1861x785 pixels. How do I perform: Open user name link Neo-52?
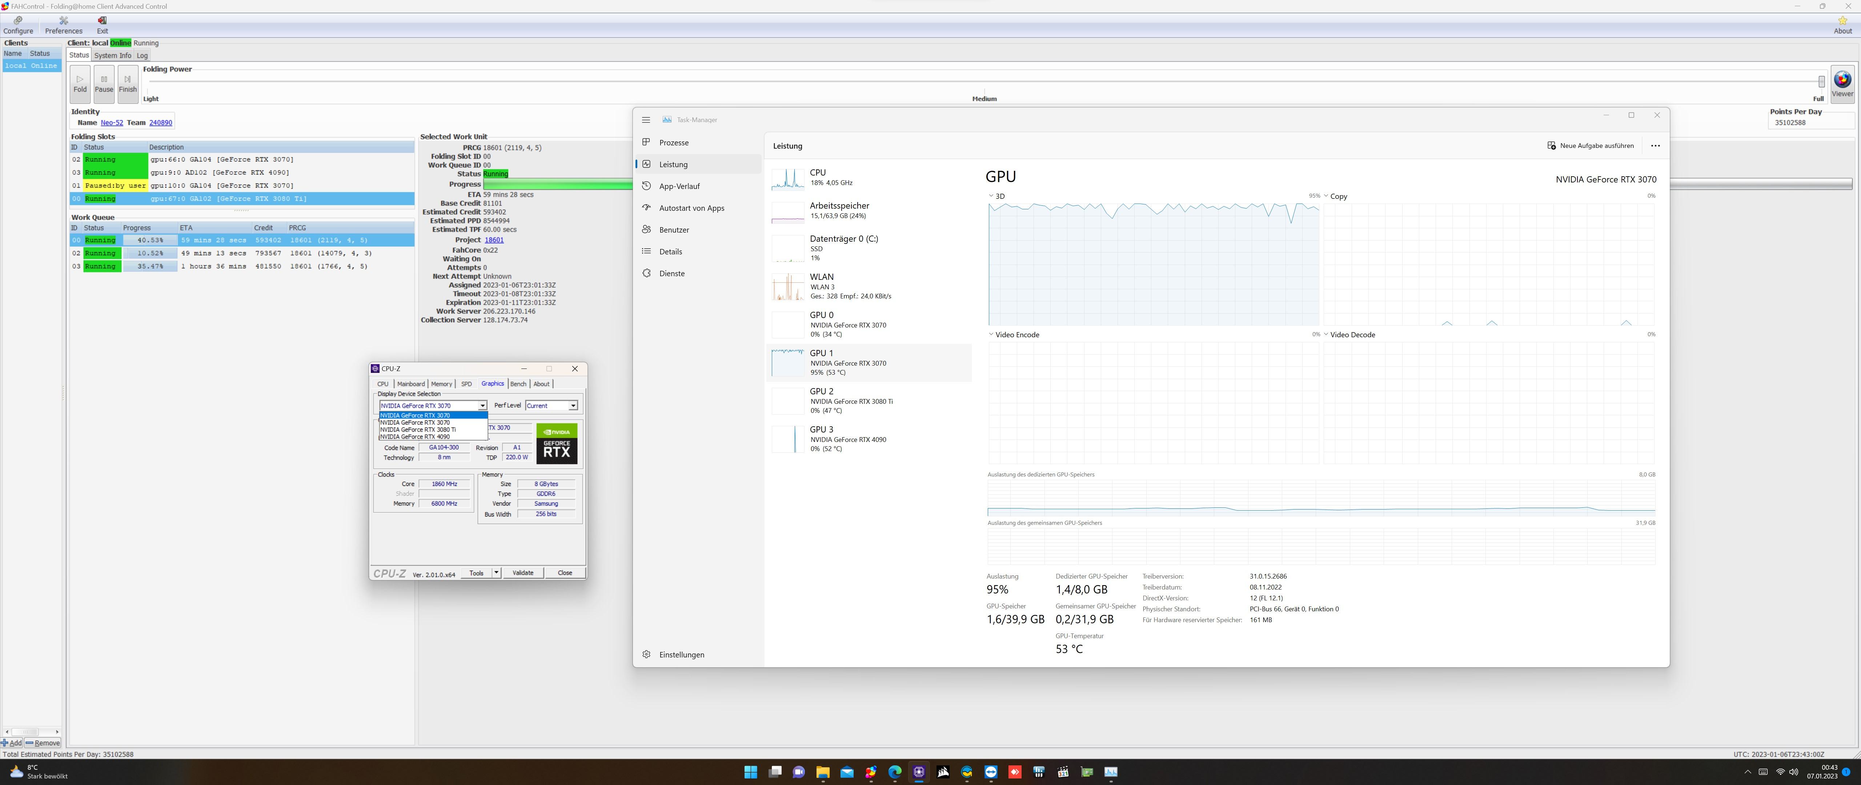click(x=111, y=123)
